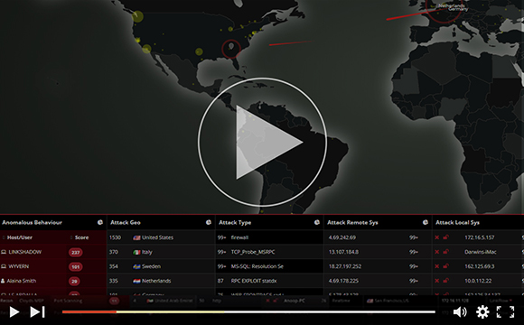Click the red X for 172.16.5.157

(436, 237)
